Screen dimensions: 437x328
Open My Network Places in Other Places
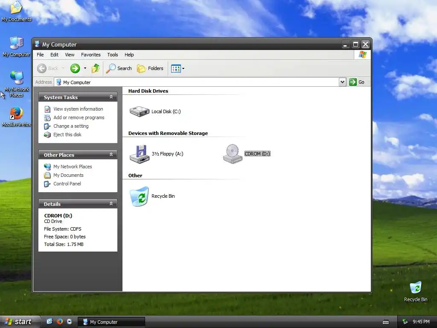click(73, 167)
